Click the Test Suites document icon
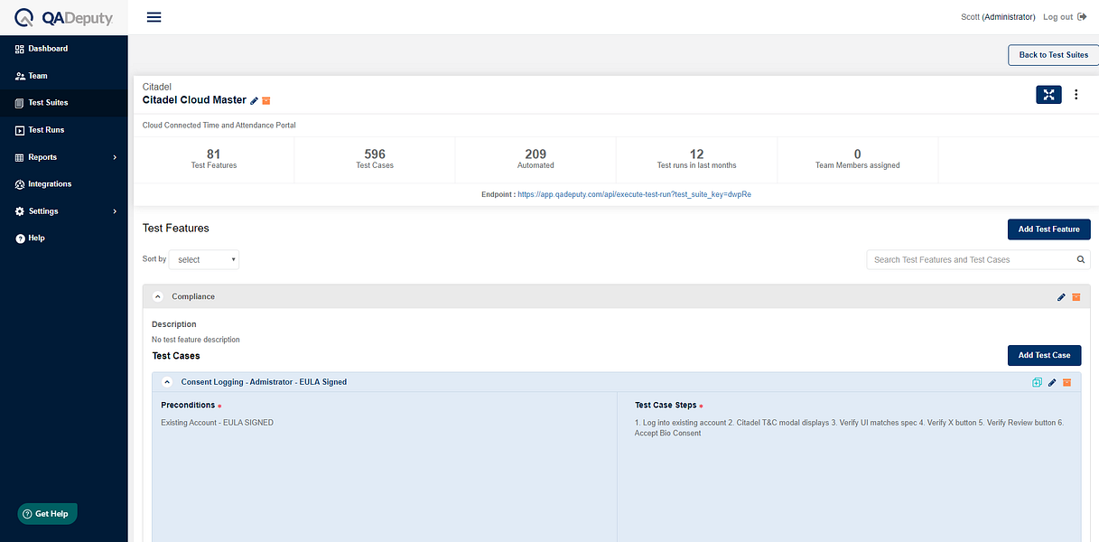Screen dimensions: 1099x542 coord(20,103)
